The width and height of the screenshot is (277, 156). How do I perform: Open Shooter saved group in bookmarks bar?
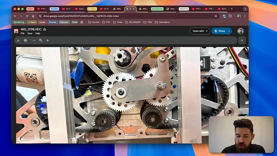point(53,22)
